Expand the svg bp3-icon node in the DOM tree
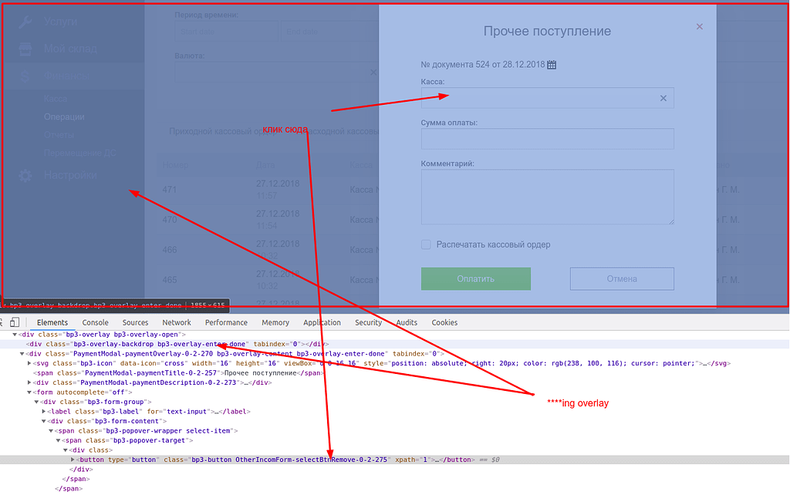 (29, 363)
